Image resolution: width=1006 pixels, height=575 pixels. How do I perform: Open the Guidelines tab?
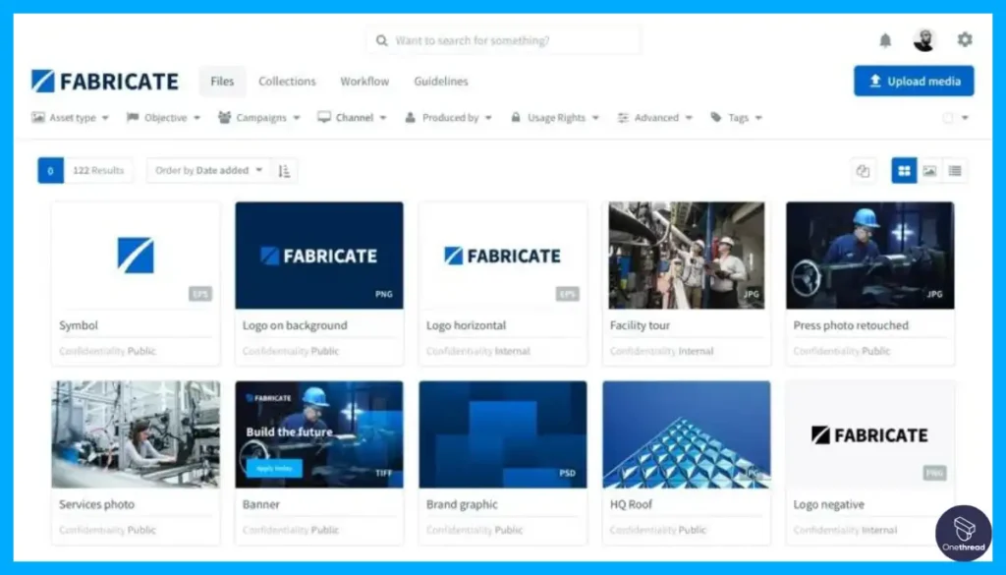pos(441,82)
